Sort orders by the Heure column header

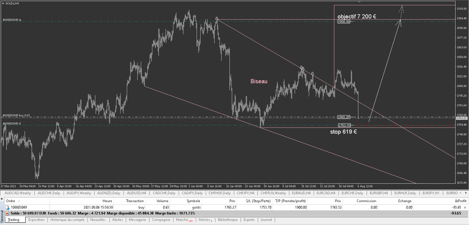pos(81,201)
